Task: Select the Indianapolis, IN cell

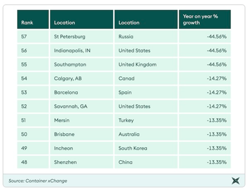Action: (x=82, y=51)
